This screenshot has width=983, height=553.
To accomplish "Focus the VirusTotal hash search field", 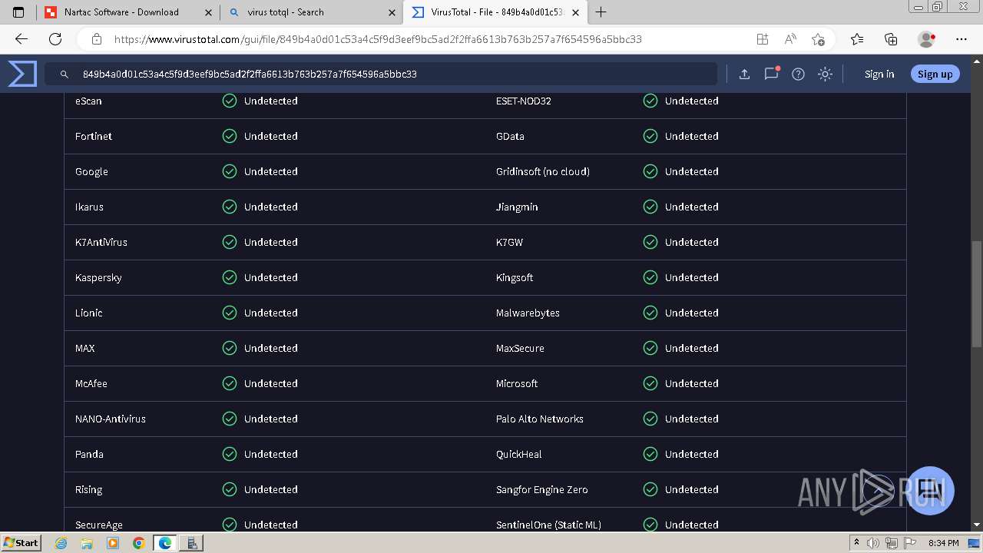I will [x=381, y=75].
